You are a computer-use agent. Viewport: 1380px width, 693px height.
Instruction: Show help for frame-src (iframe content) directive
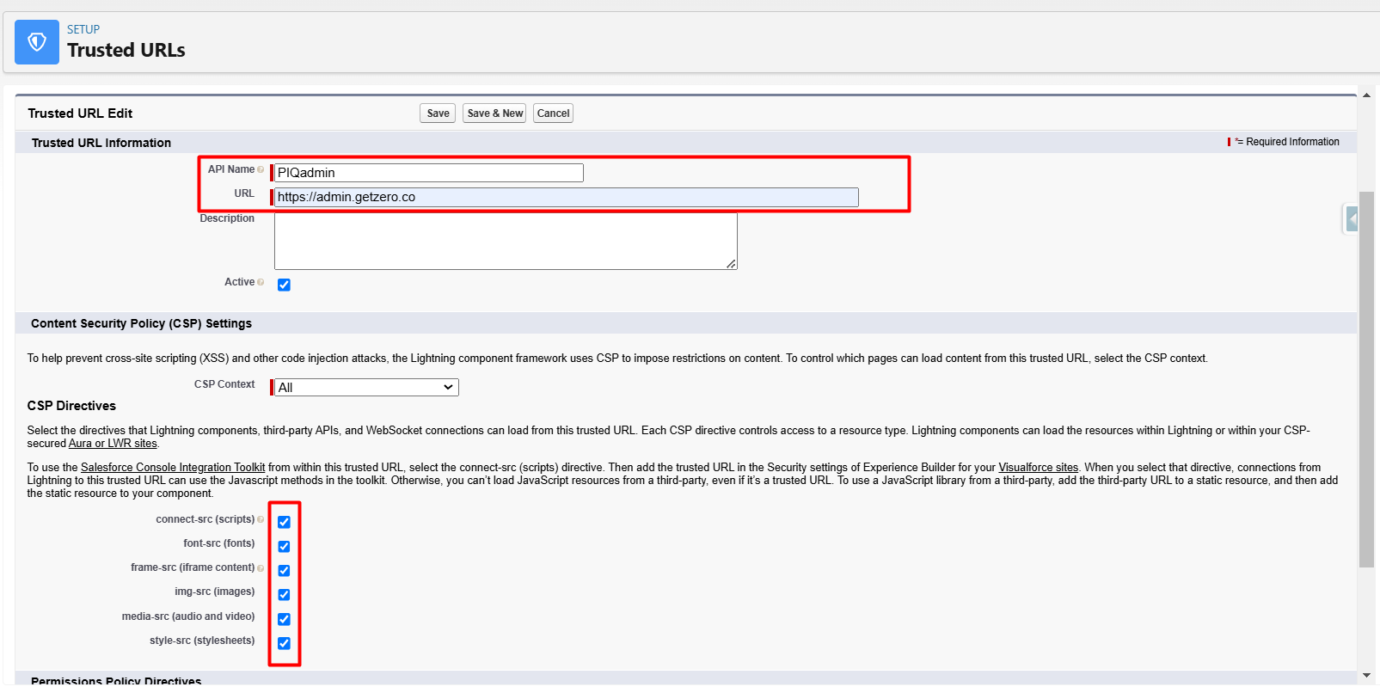[261, 567]
